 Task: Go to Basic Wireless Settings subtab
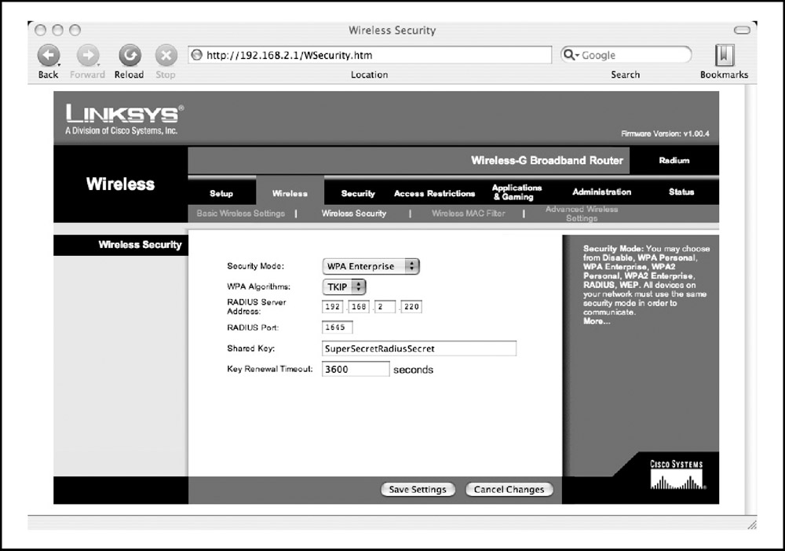pyautogui.click(x=241, y=213)
